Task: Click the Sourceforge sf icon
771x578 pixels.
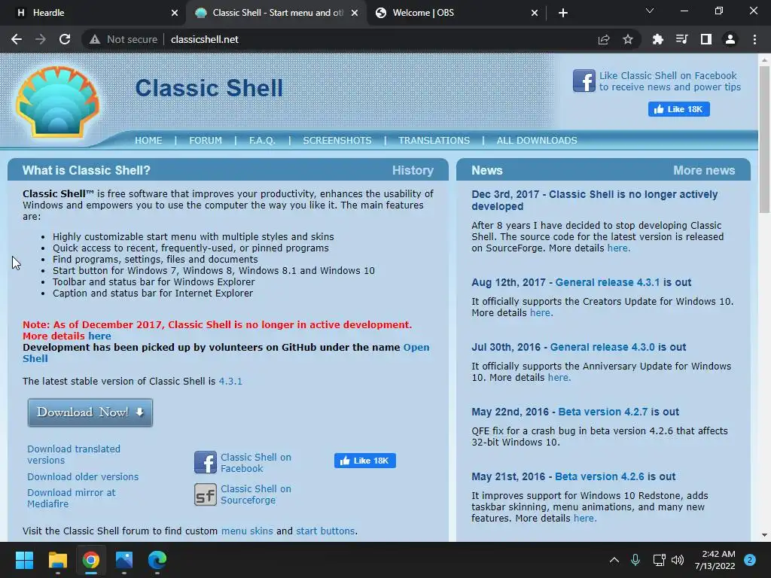Action: 205,494
